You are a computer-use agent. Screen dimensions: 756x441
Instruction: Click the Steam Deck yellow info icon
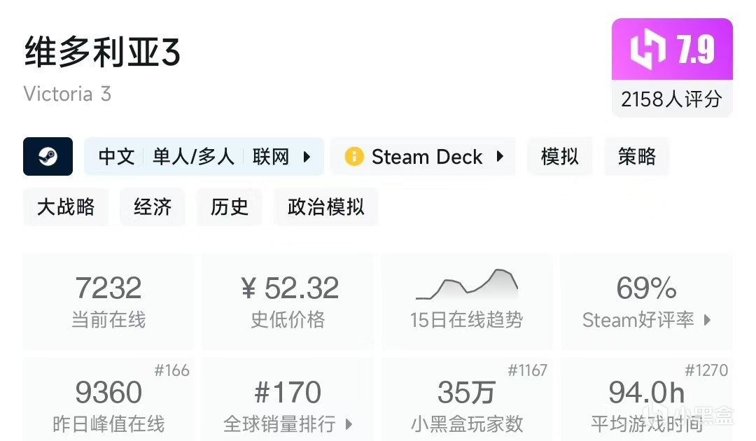point(354,156)
